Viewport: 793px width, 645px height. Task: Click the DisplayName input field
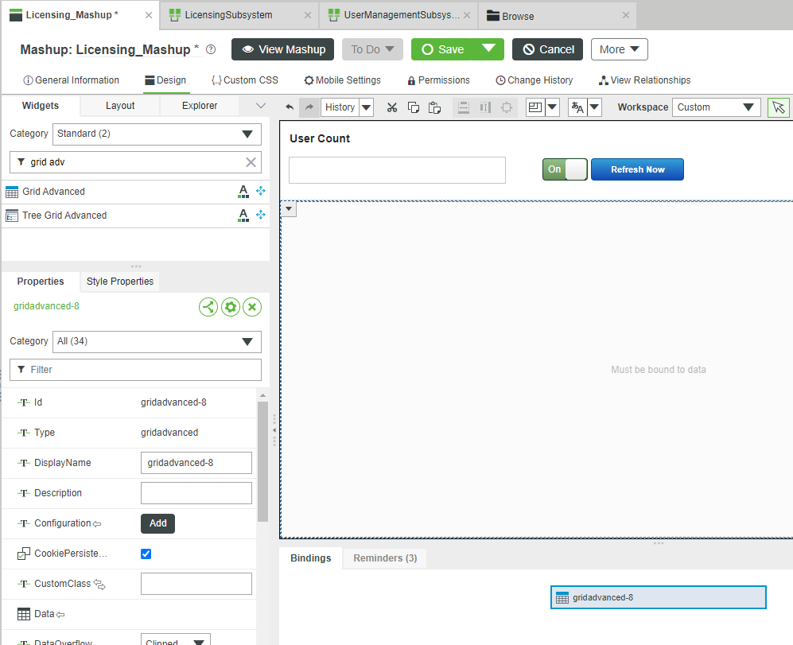196,463
